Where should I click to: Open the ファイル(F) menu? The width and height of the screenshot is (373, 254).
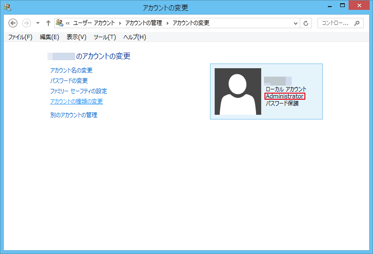coord(20,37)
